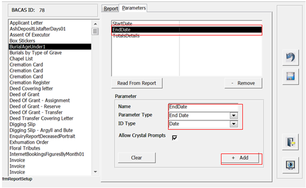
Task: Switch to the Report tab
Action: 111,9
